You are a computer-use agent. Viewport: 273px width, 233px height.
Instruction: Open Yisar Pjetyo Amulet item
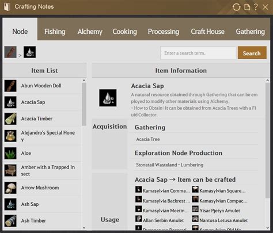tap(219, 211)
